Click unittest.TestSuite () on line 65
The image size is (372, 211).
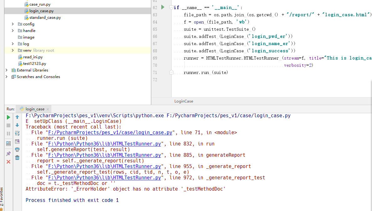pyautogui.click(x=230, y=29)
